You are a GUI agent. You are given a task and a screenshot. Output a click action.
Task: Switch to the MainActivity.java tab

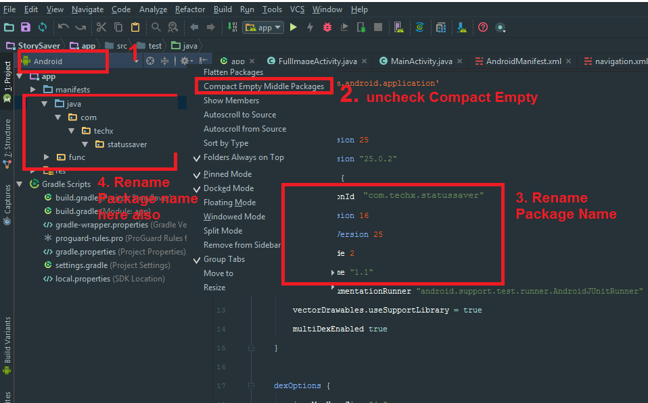(x=419, y=60)
